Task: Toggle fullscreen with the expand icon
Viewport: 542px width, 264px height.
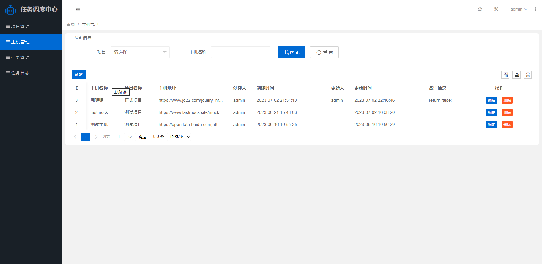Action: point(496,9)
